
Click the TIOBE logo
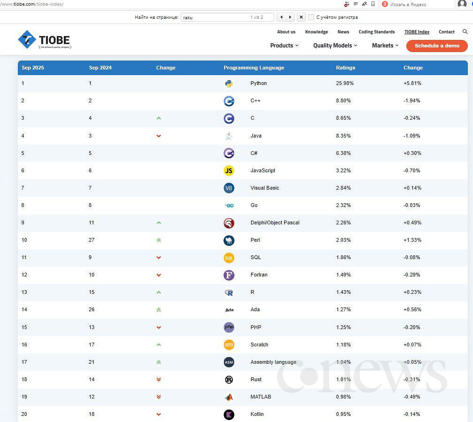(x=45, y=39)
